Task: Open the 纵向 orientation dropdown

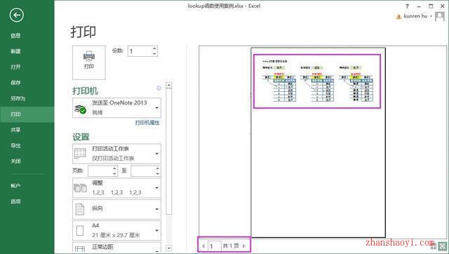Action: (116, 209)
